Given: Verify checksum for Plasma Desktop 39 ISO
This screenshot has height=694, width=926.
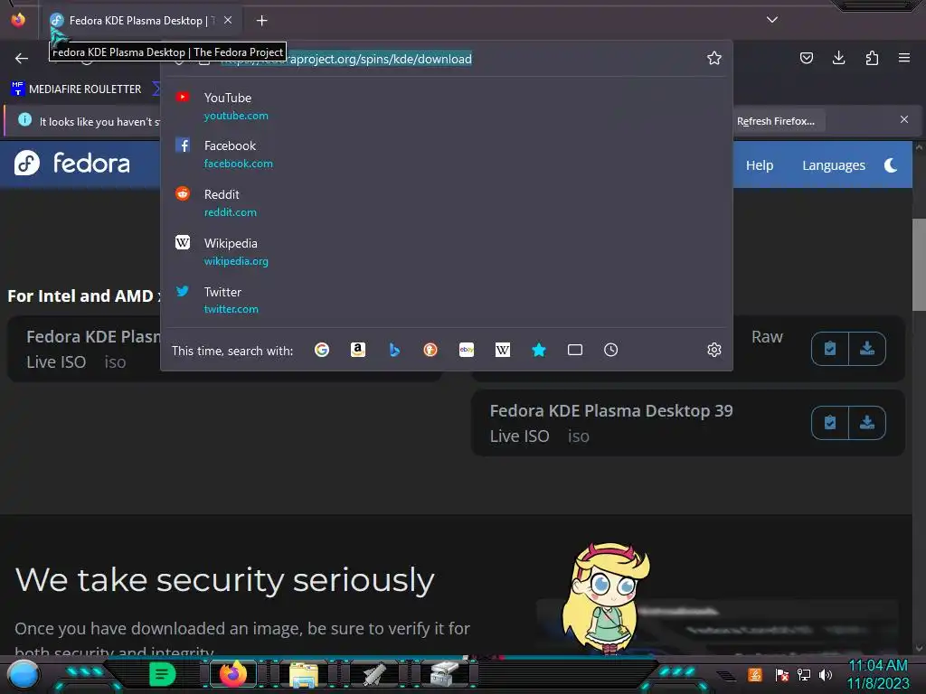Looking at the screenshot, I should (x=830, y=423).
